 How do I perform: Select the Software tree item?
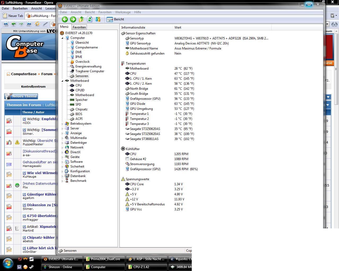(x=77, y=162)
